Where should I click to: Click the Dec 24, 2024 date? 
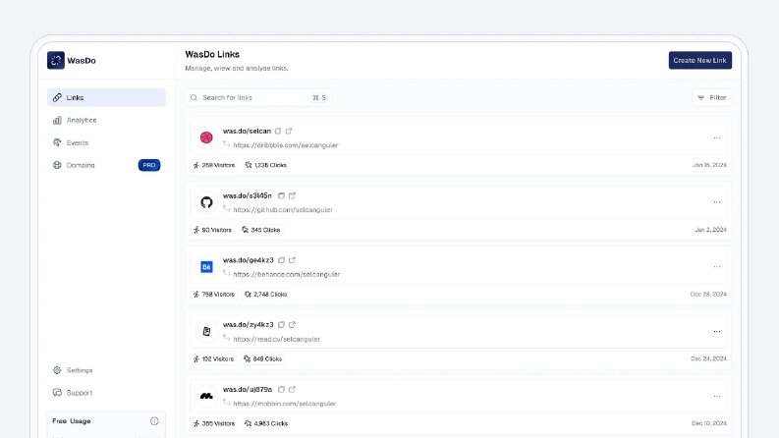click(x=708, y=358)
